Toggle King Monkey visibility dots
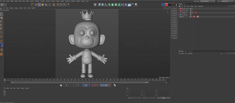 (192, 15)
